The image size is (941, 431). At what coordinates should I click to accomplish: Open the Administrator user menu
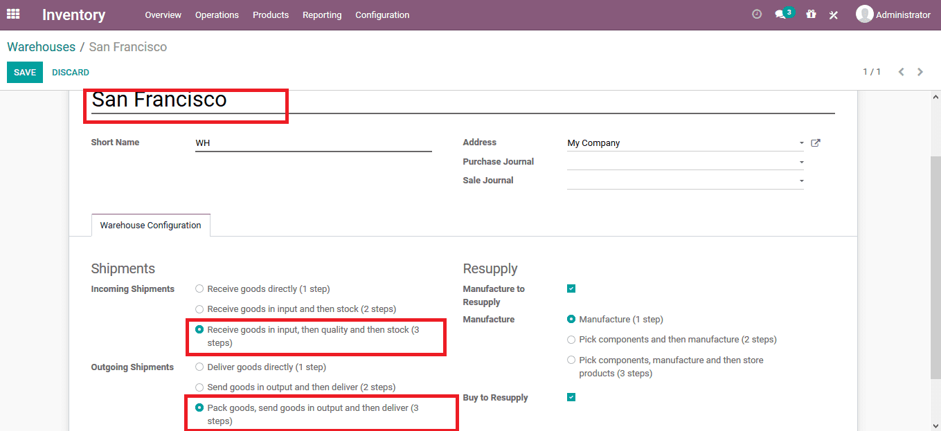893,15
